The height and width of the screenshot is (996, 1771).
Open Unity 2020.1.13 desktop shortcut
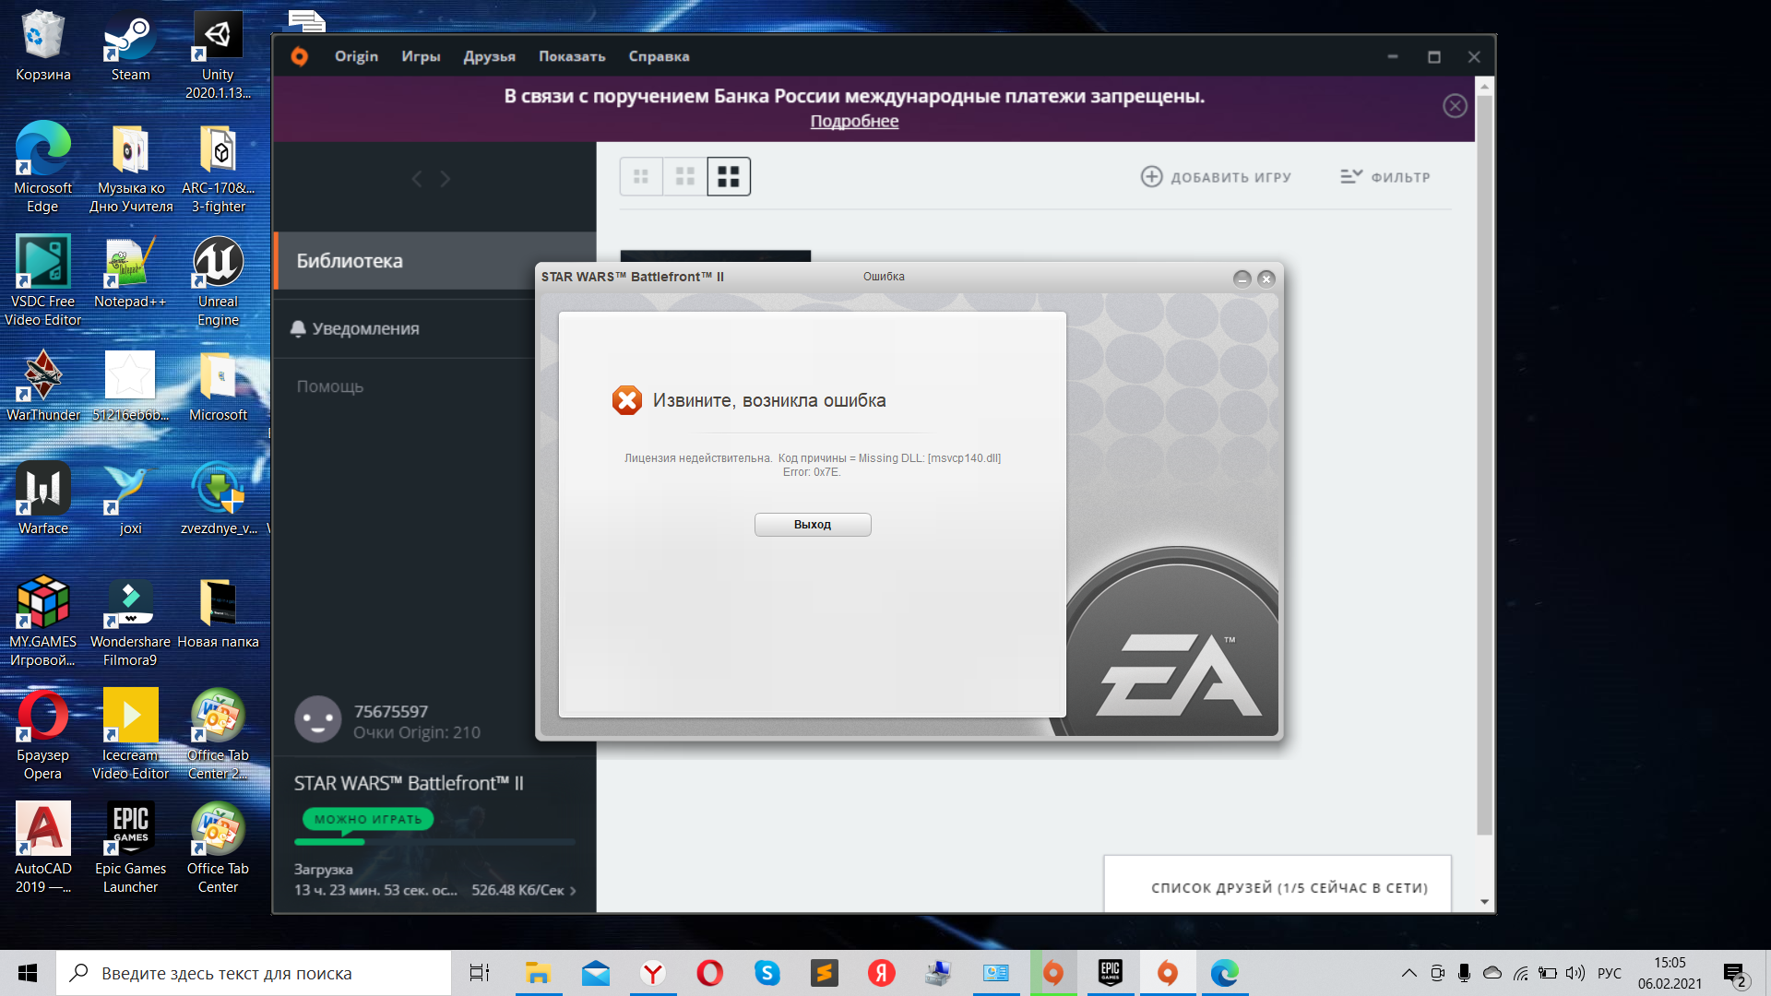(218, 55)
